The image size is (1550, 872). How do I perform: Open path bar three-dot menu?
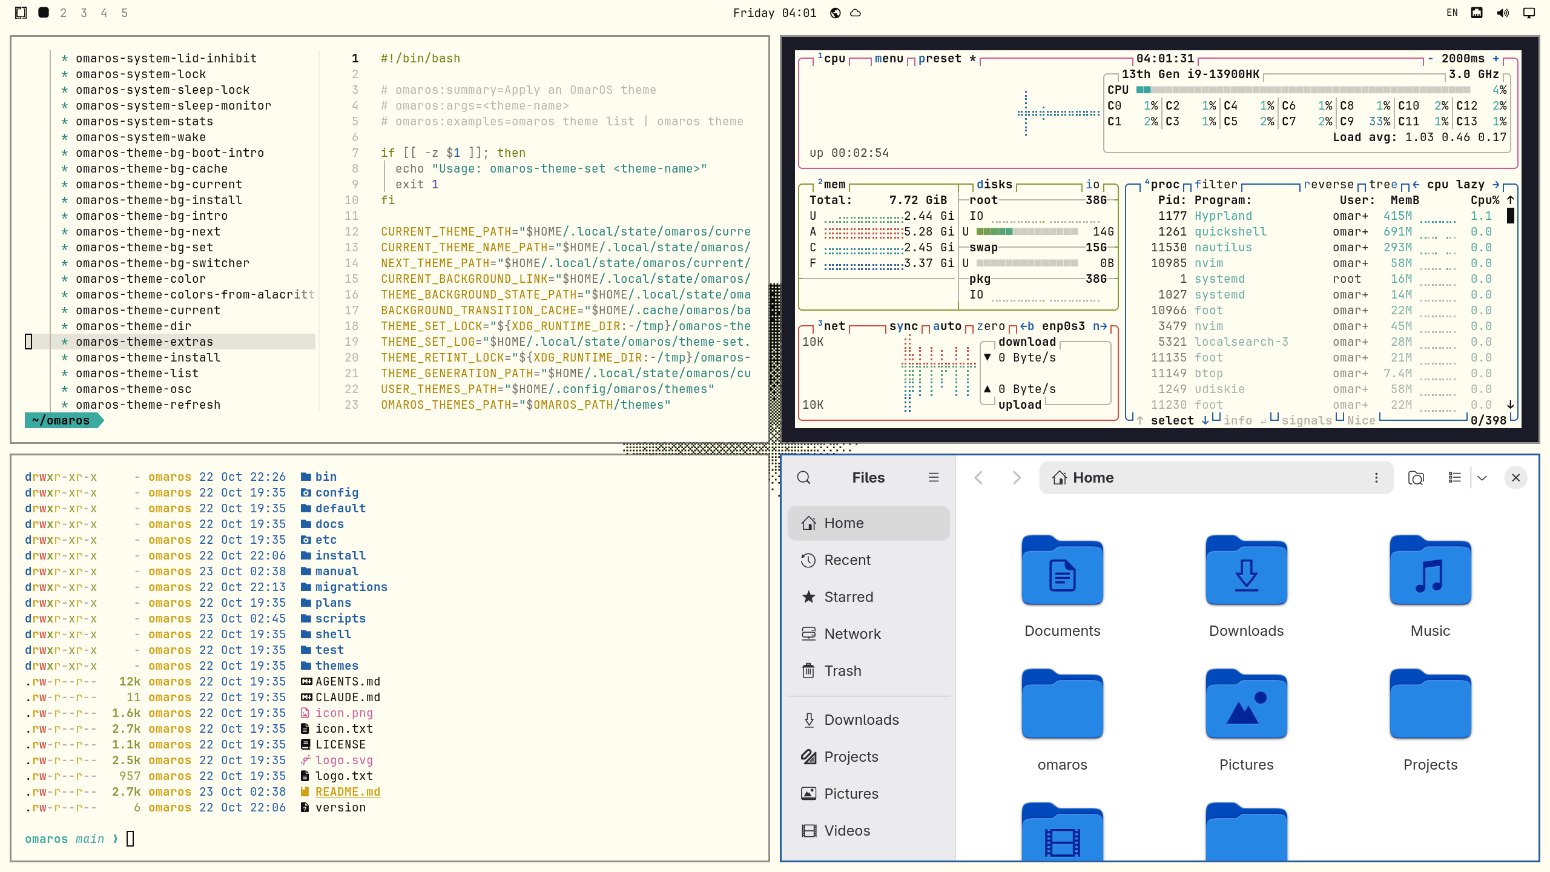coord(1376,477)
